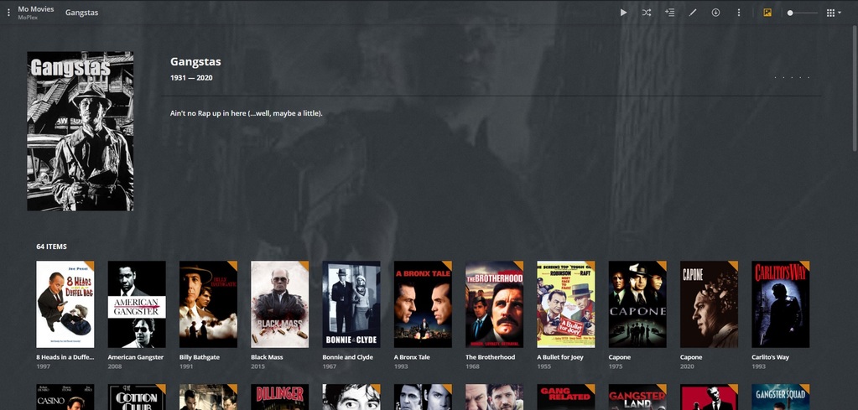
Task: Click the 'A Bronx Tale' title text
Action: (x=412, y=357)
